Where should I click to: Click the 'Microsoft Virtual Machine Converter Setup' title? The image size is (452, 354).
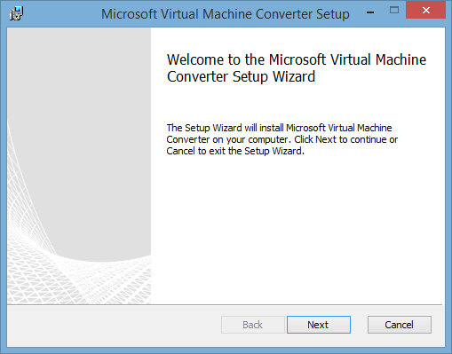tap(226, 14)
